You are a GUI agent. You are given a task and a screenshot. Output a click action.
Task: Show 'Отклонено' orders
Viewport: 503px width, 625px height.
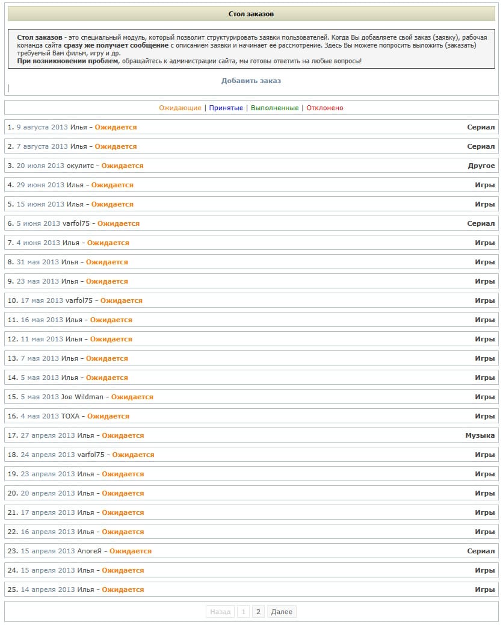(x=324, y=108)
